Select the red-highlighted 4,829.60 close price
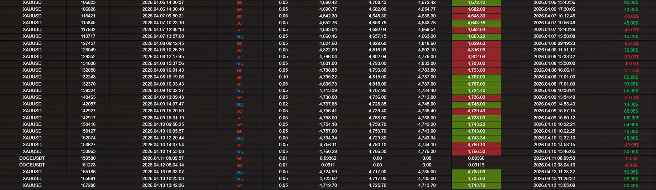656x190 pixels. [476, 43]
